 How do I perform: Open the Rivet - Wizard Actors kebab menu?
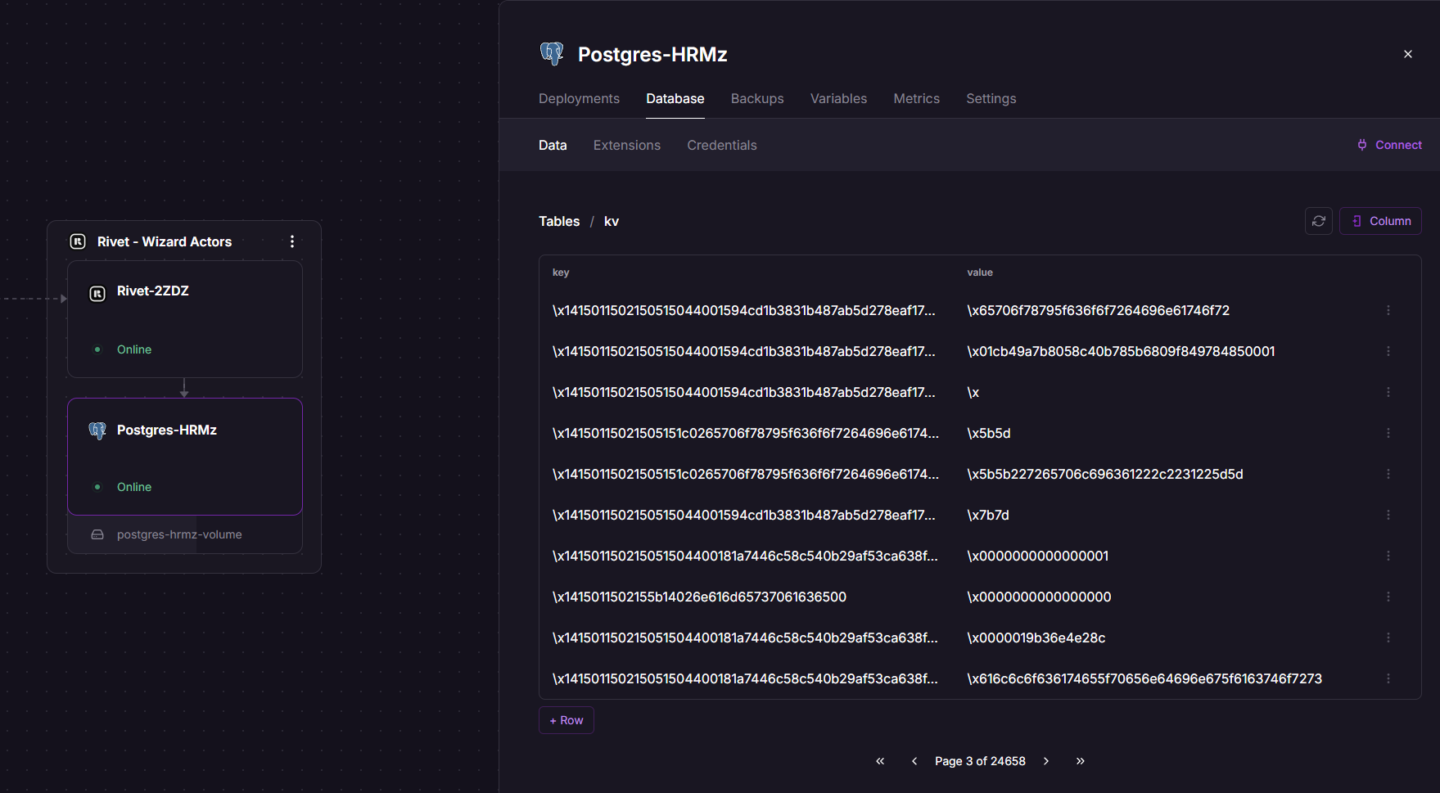pyautogui.click(x=292, y=241)
